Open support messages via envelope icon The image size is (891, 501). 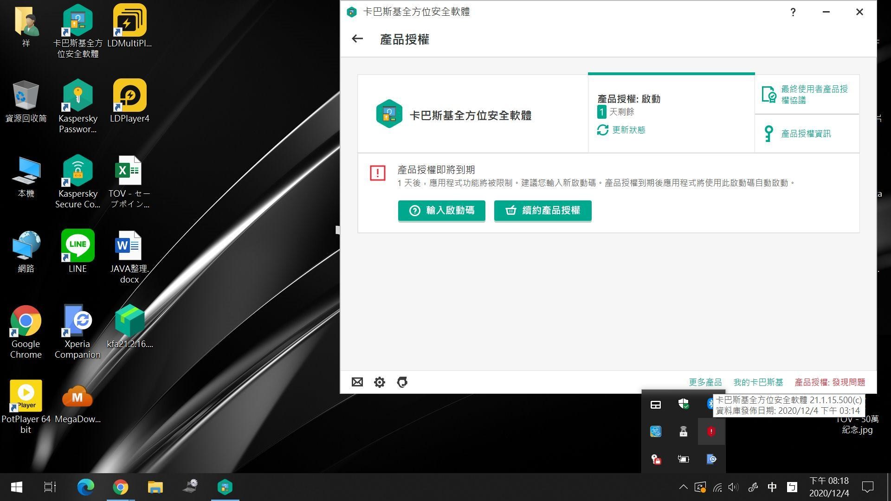(x=357, y=382)
